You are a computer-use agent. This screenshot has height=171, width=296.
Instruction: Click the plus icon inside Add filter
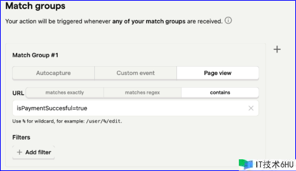coord(20,152)
